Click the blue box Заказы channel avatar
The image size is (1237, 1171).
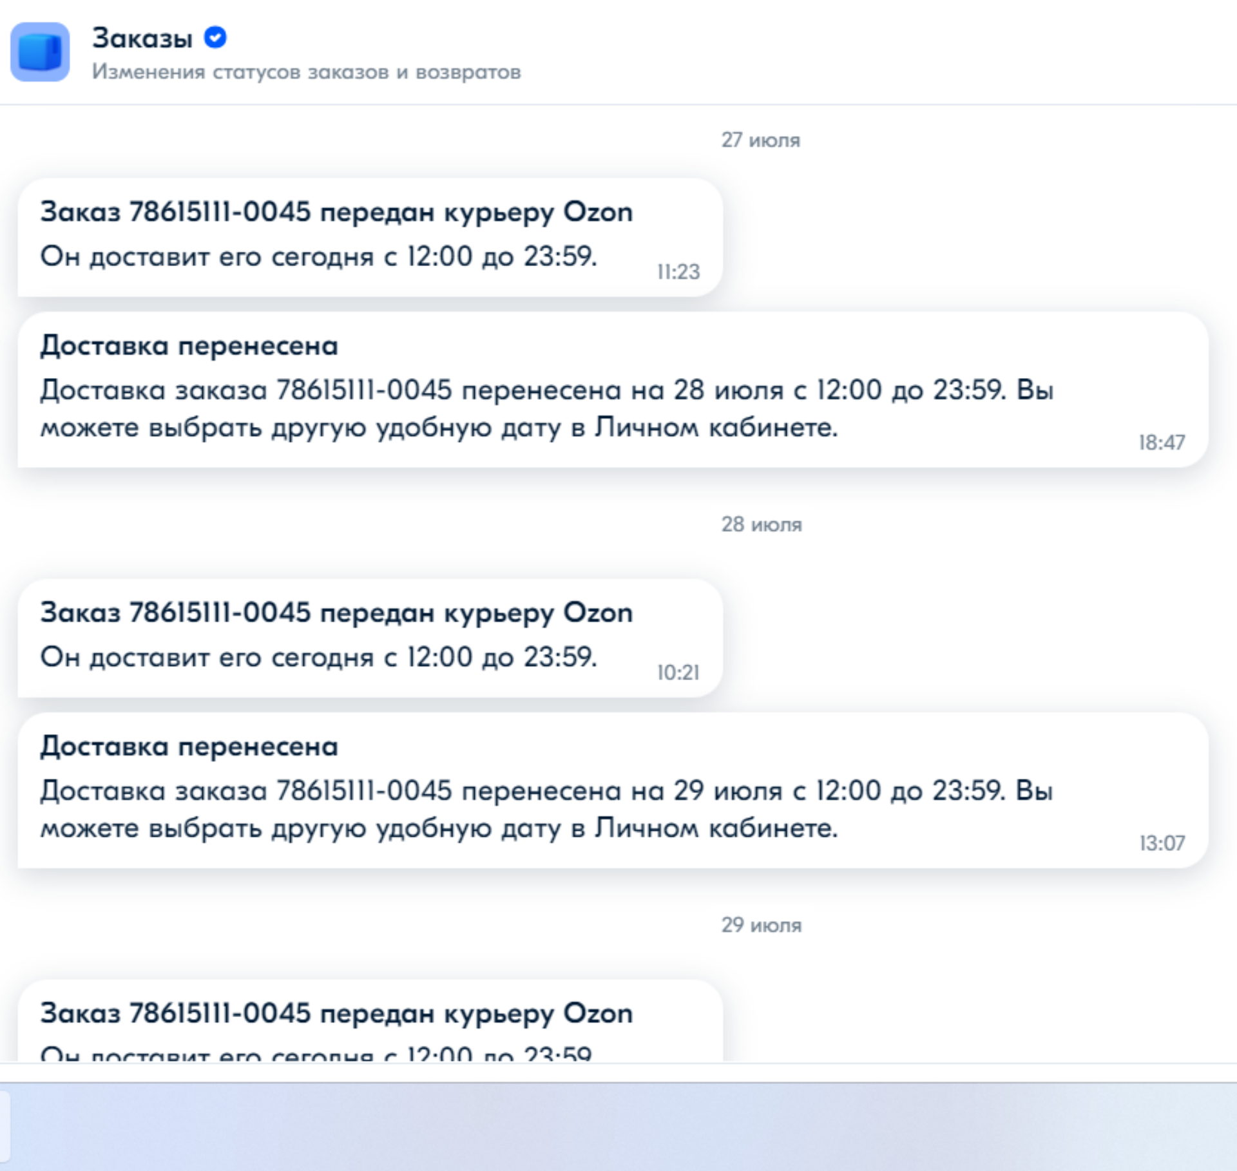click(40, 52)
